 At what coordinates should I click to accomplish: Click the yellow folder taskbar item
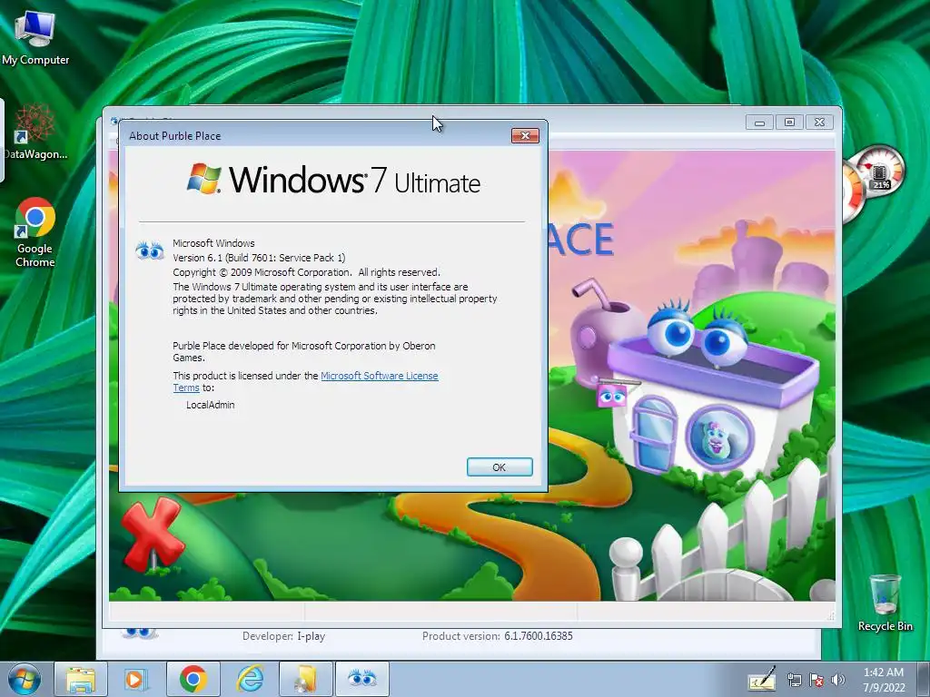pos(305,679)
